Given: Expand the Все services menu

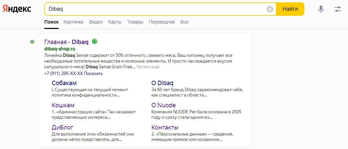Looking at the screenshot, I should point(184,22).
